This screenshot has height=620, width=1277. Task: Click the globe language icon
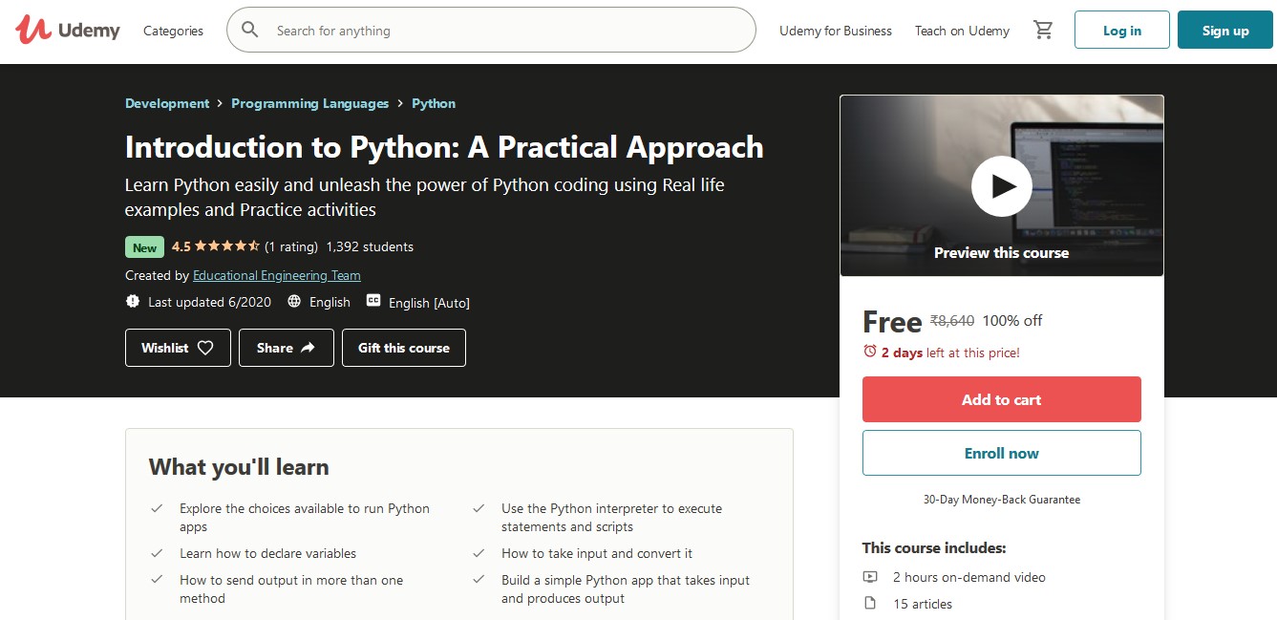pos(294,301)
